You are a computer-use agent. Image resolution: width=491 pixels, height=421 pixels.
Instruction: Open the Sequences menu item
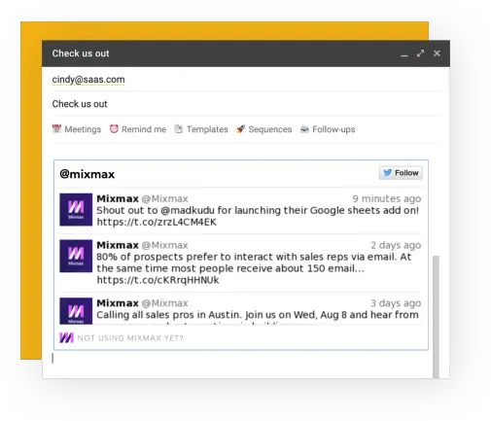coord(270,129)
